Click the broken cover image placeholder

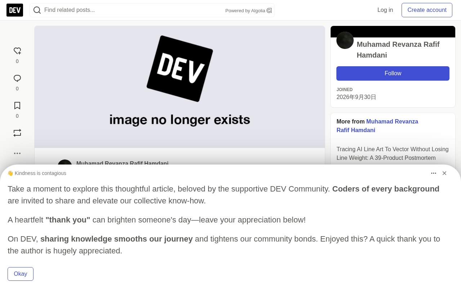[x=180, y=87]
